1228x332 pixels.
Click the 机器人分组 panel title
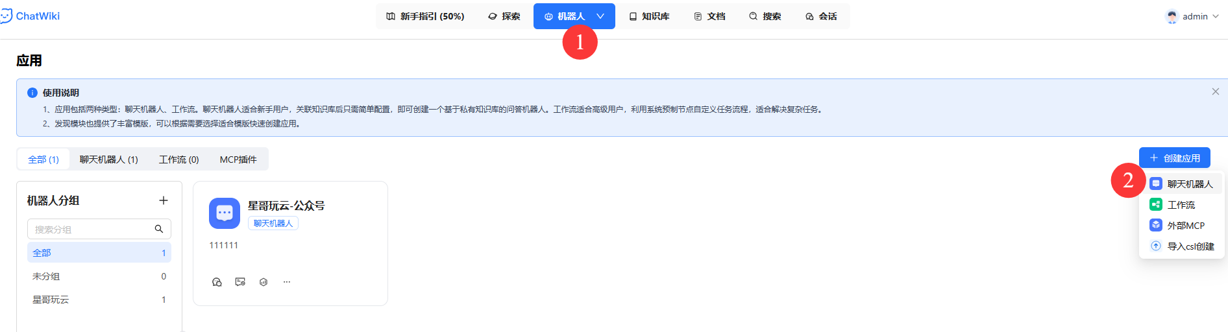[x=53, y=201]
